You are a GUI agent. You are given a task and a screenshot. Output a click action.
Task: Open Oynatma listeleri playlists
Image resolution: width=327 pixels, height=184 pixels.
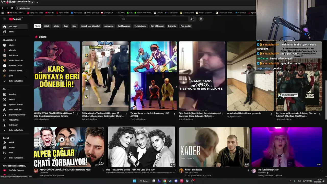[16, 105]
